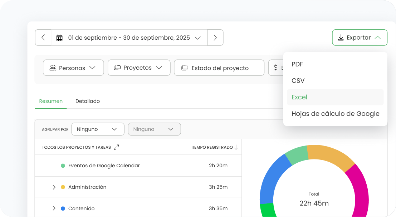The height and width of the screenshot is (217, 396).
Task: Switch to the Detallado tab
Action: point(88,101)
